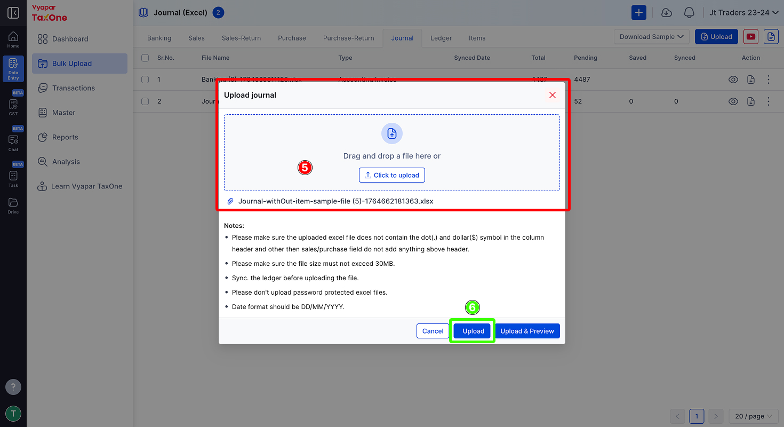Switch to the Banking tab

[159, 38]
